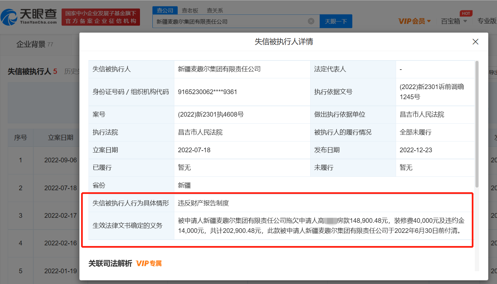
Task: Click the VIP专属 badge link
Action: [149, 263]
